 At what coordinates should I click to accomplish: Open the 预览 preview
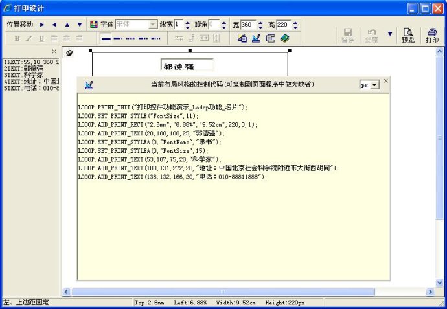(x=407, y=35)
